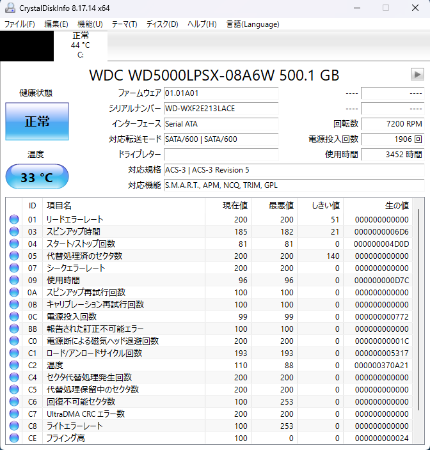Image resolution: width=430 pixels, height=450 pixels.
Task: Select the スタート/ストップ回数 attribute row
Action: click(x=209, y=244)
